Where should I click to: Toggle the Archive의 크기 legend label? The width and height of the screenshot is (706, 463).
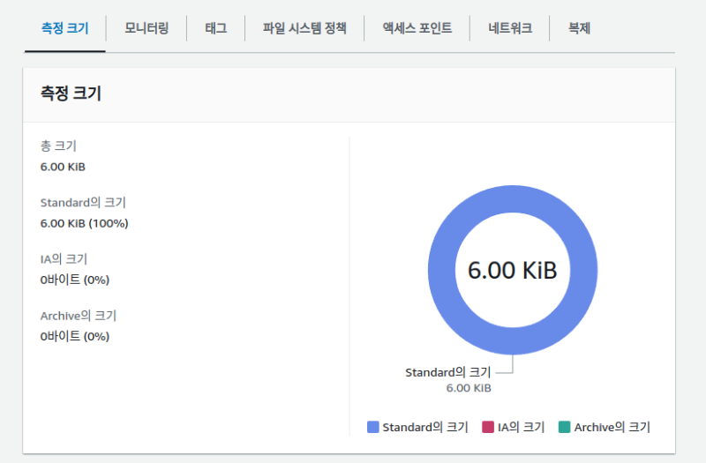[612, 427]
